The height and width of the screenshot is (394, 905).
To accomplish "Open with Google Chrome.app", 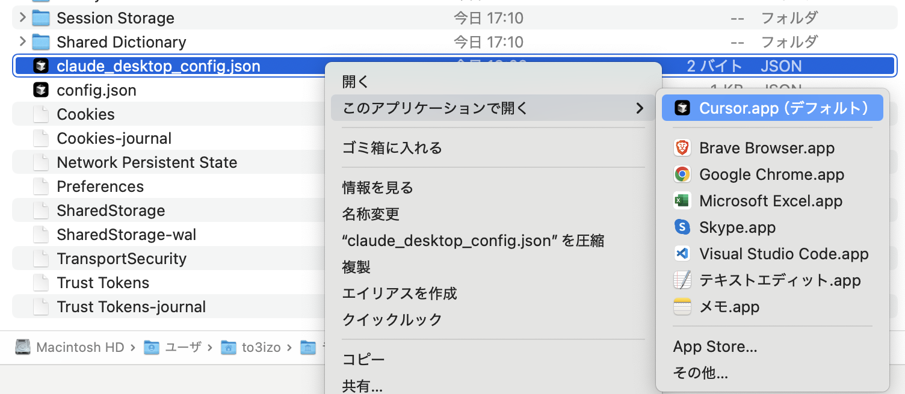I will tap(773, 174).
